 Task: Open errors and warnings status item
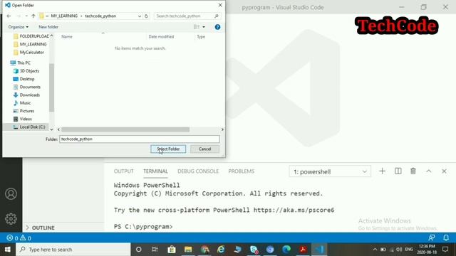19,238
